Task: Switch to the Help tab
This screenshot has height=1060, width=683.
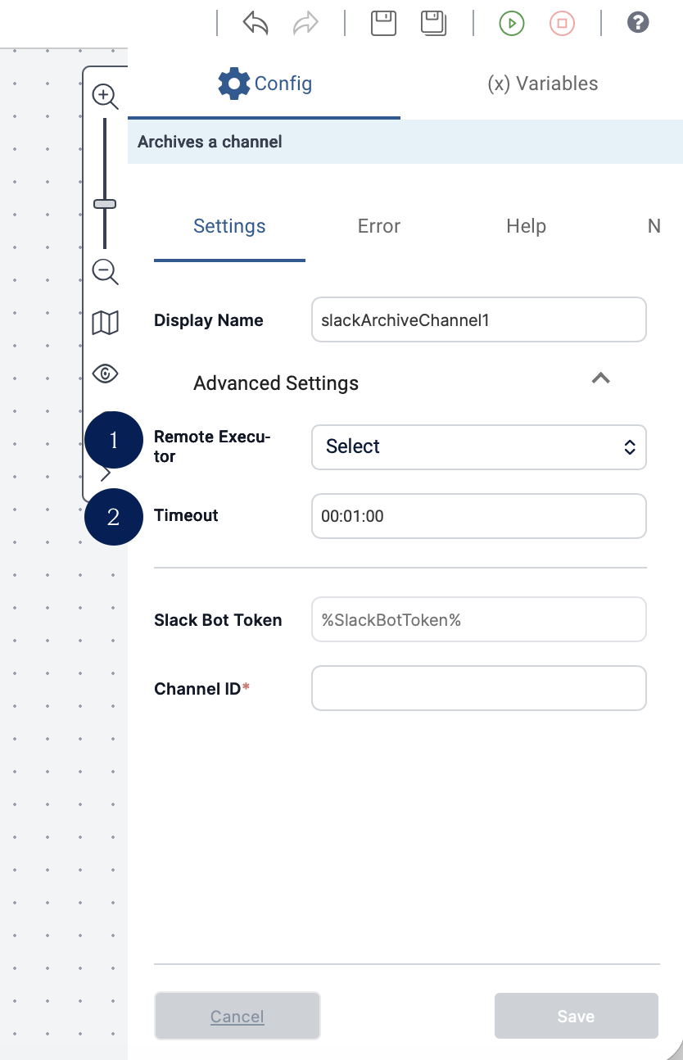Action: pos(526,226)
